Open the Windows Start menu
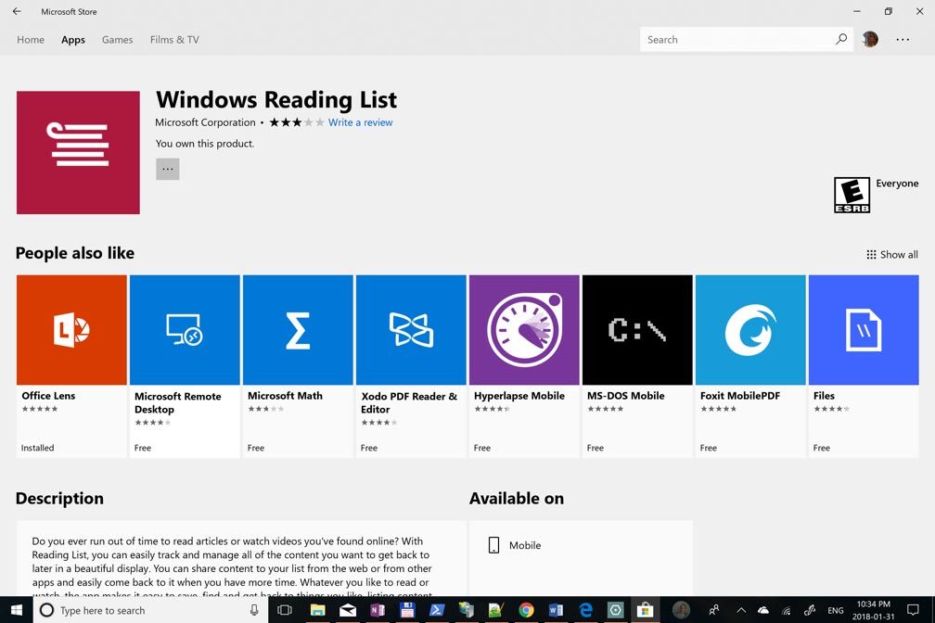 coord(16,610)
